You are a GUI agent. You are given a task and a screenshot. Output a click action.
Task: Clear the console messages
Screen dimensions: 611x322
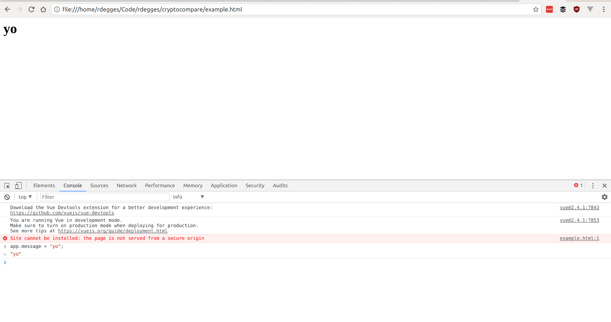7,197
